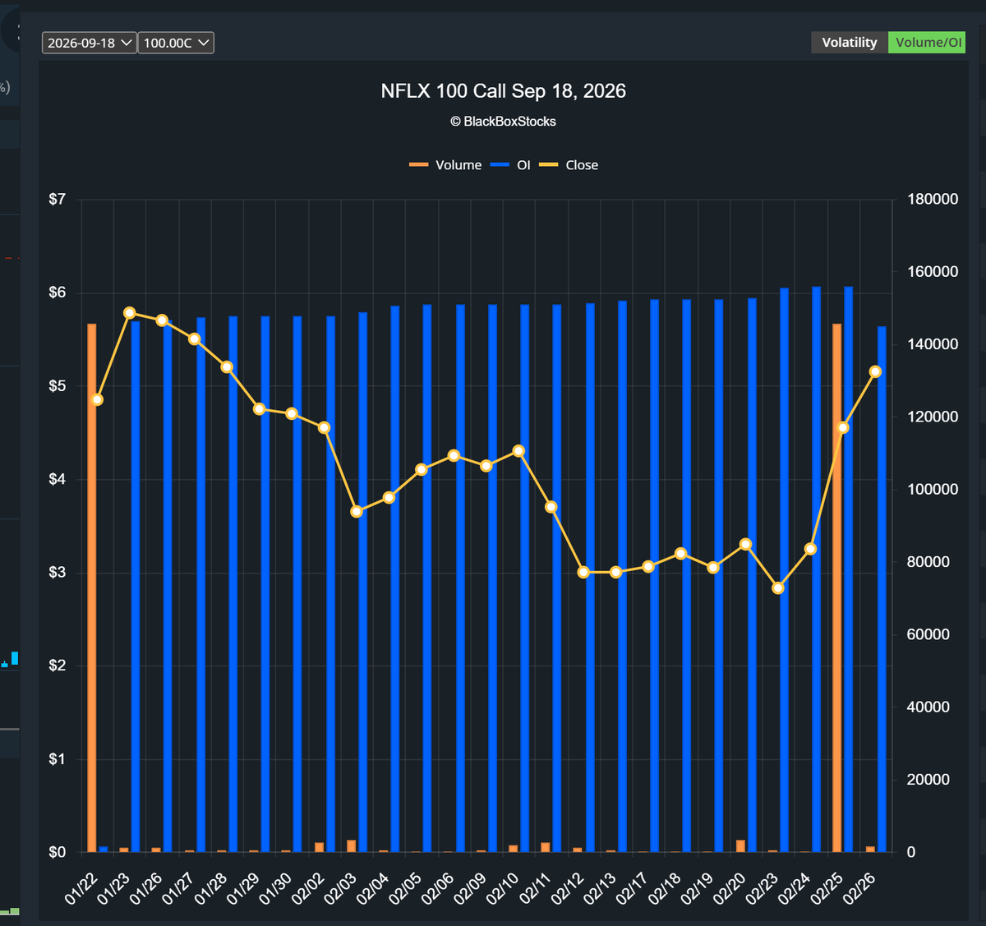Click the 100000 right axis label

click(933, 490)
